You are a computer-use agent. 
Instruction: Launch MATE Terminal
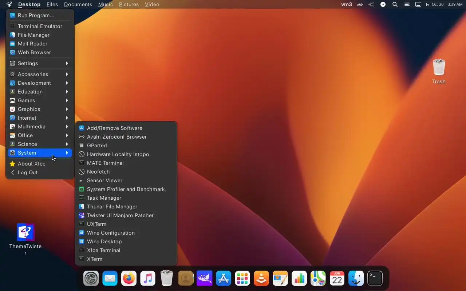coord(126,163)
